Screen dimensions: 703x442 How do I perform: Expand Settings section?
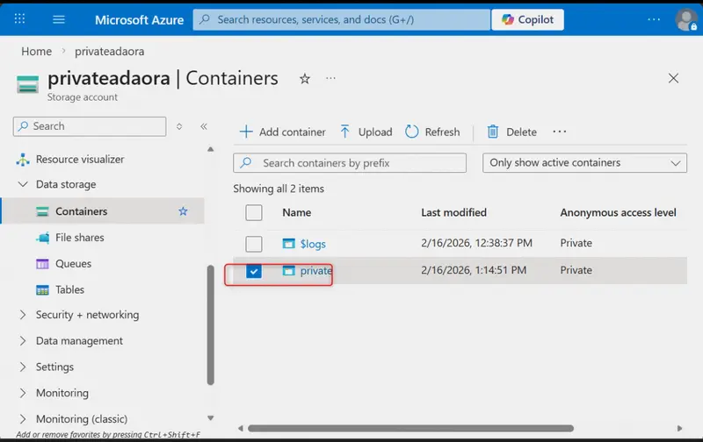point(23,367)
